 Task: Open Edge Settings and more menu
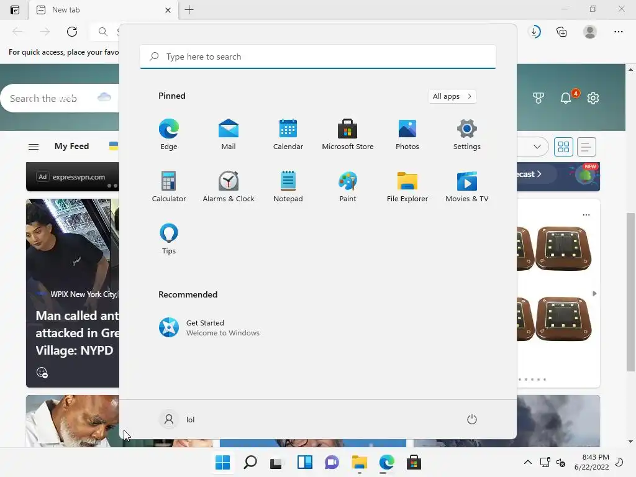click(x=618, y=32)
